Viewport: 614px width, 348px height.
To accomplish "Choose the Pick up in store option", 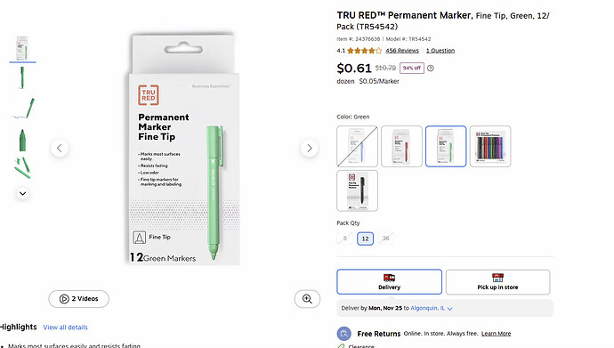I will pos(497,282).
